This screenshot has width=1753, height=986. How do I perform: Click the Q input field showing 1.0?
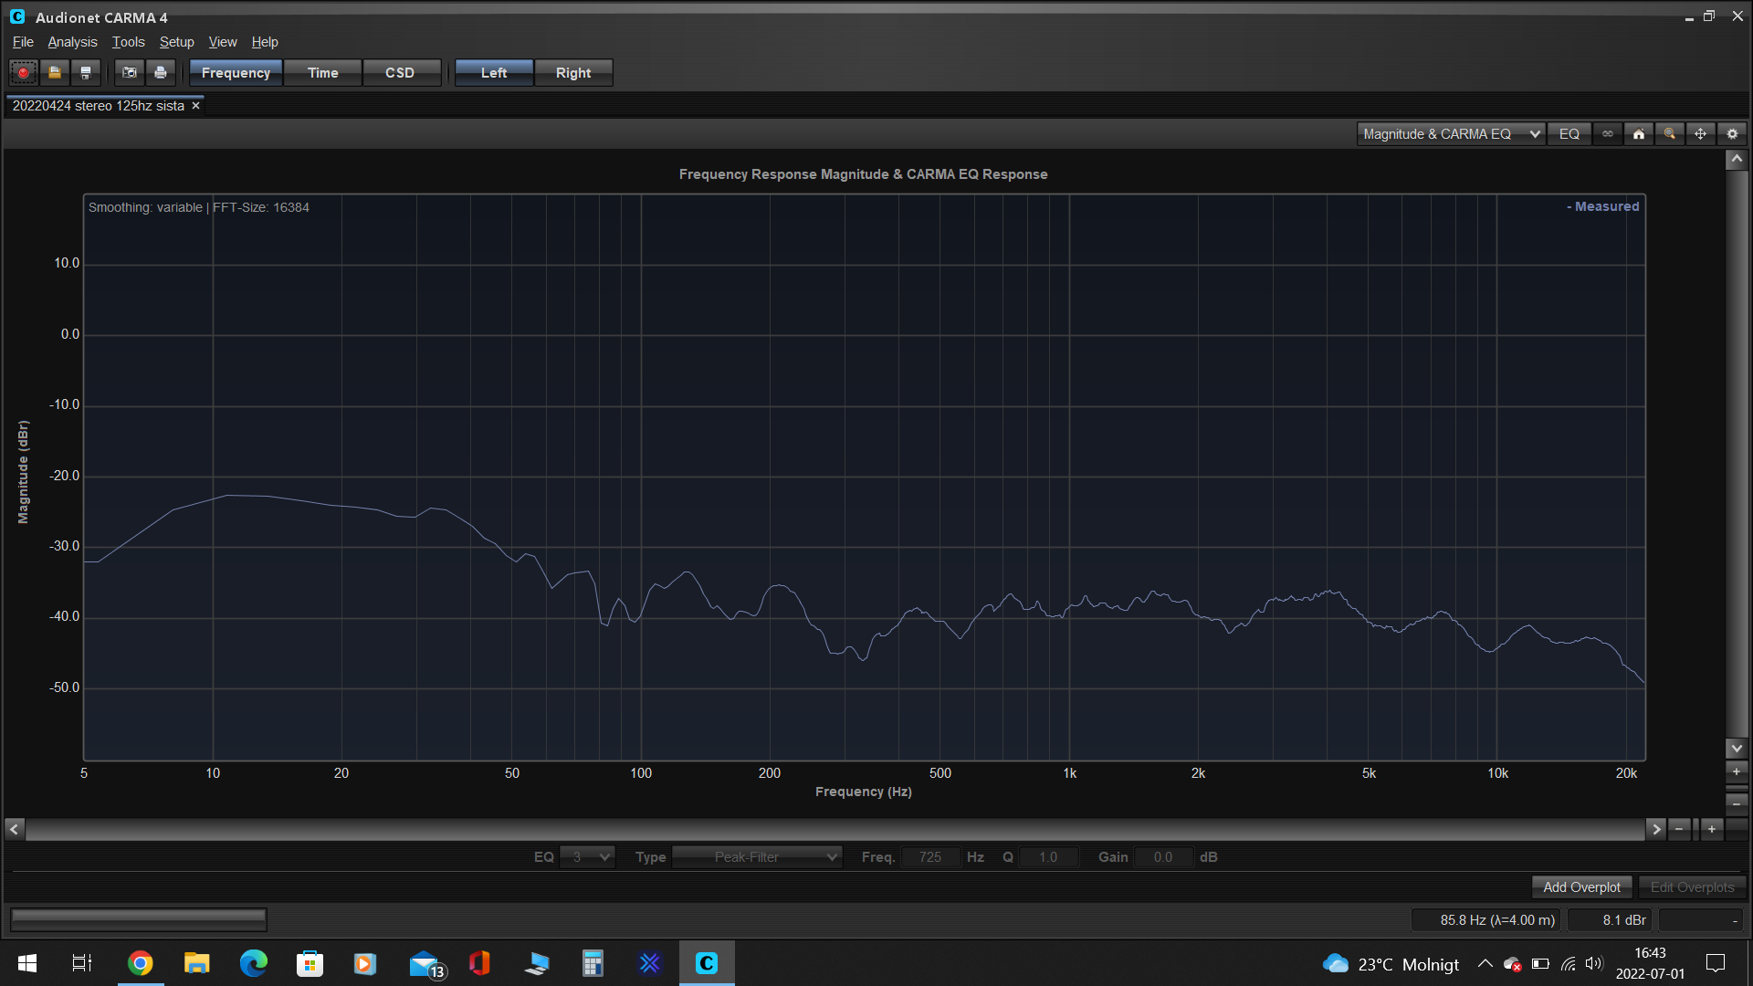pyautogui.click(x=1048, y=857)
